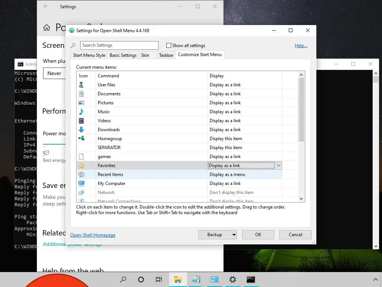Open Task View on the taskbar
Image resolution: width=382 pixels, height=287 pixels.
(159, 280)
